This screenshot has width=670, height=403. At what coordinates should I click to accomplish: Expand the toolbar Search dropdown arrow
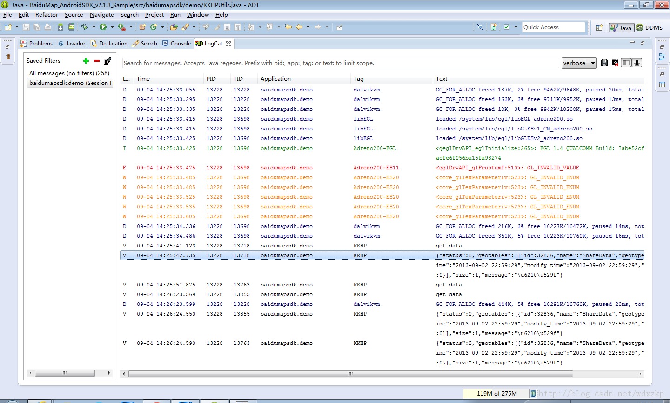coord(194,27)
